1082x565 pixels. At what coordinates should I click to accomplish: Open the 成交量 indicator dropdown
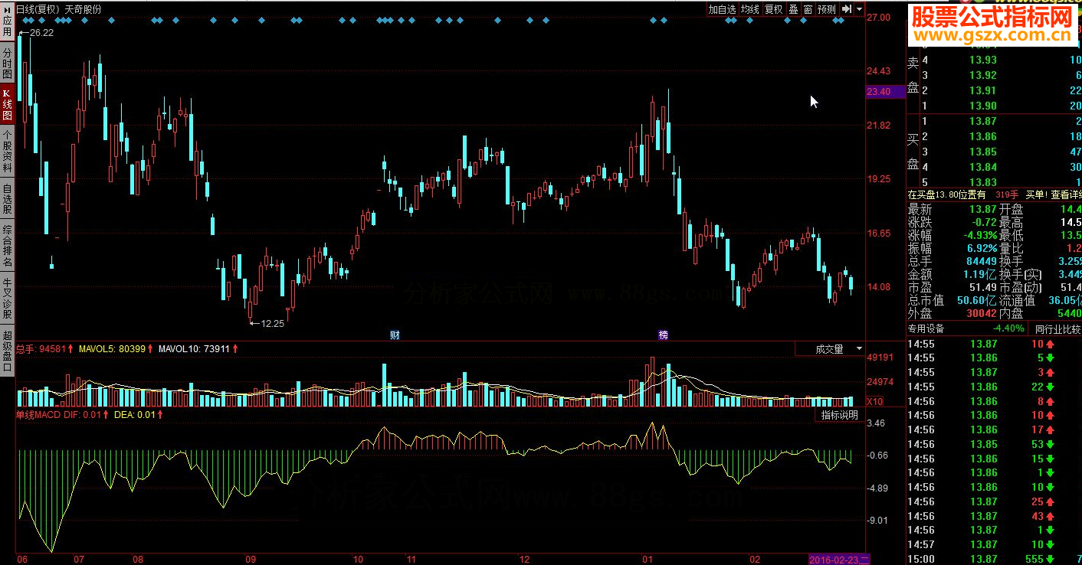point(830,349)
